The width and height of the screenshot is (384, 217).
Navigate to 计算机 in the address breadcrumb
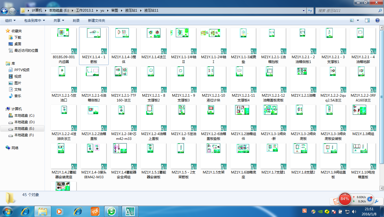tap(37, 10)
